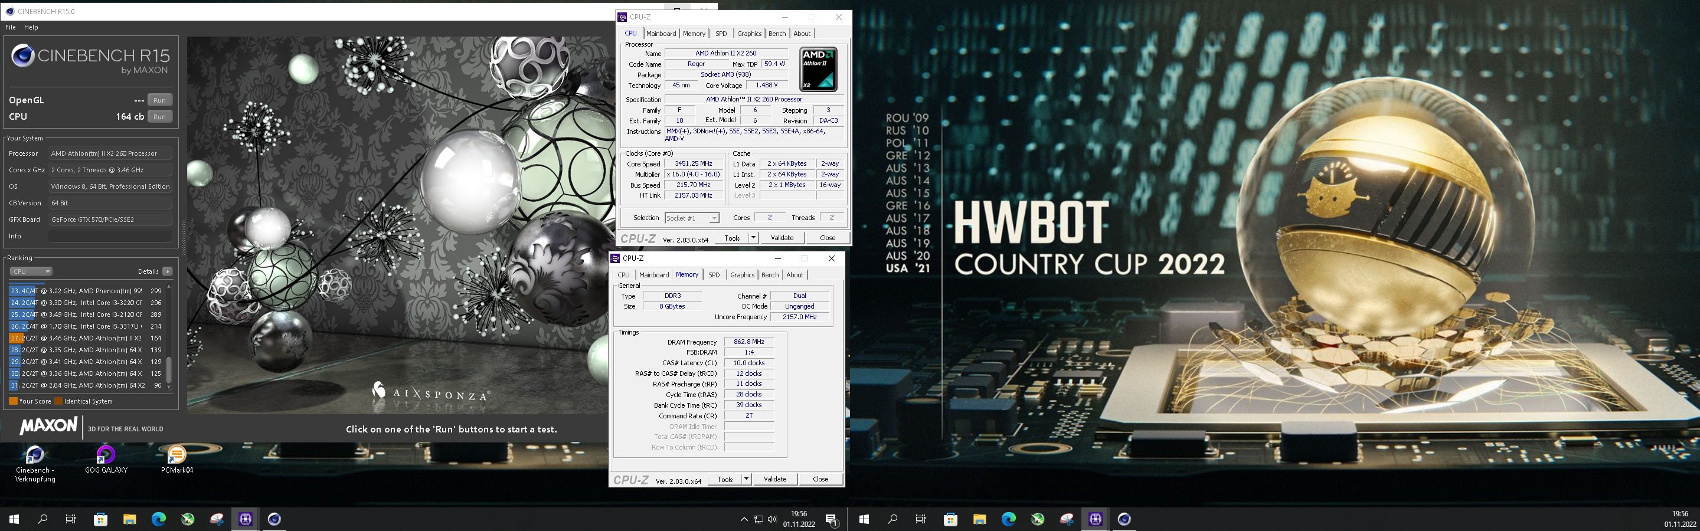This screenshot has height=531, width=1700.
Task: Switch lower CPU-Z to the Mainboard tab
Action: [654, 275]
